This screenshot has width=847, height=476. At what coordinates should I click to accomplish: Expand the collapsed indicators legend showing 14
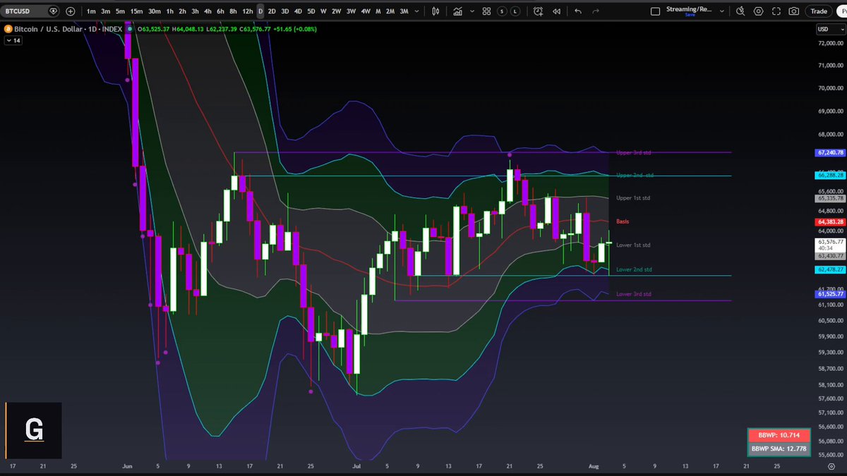[x=13, y=41]
